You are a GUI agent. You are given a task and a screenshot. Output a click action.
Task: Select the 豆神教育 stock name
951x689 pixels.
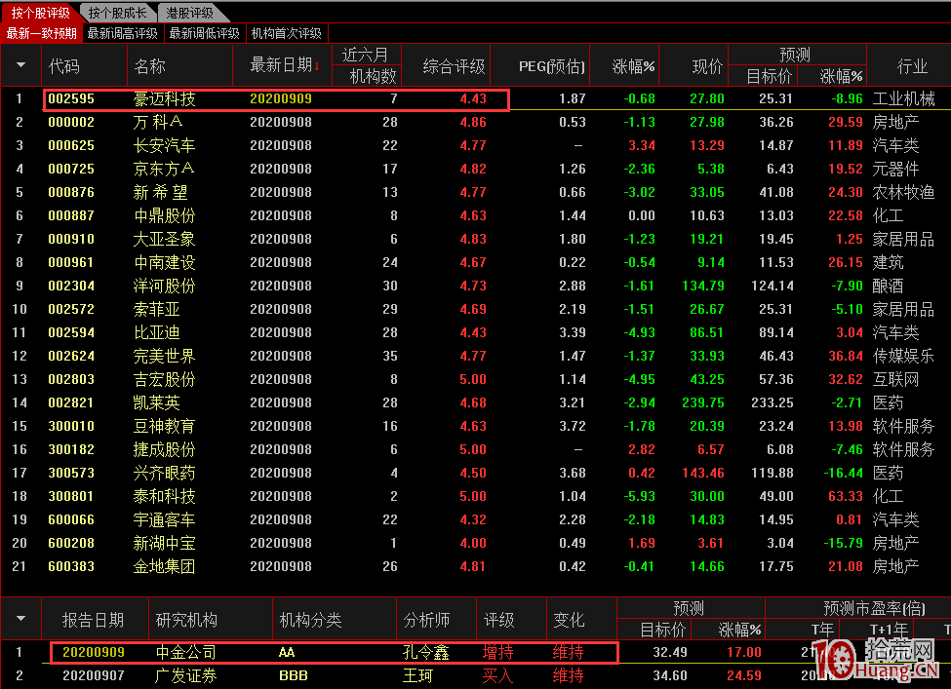coord(165,426)
